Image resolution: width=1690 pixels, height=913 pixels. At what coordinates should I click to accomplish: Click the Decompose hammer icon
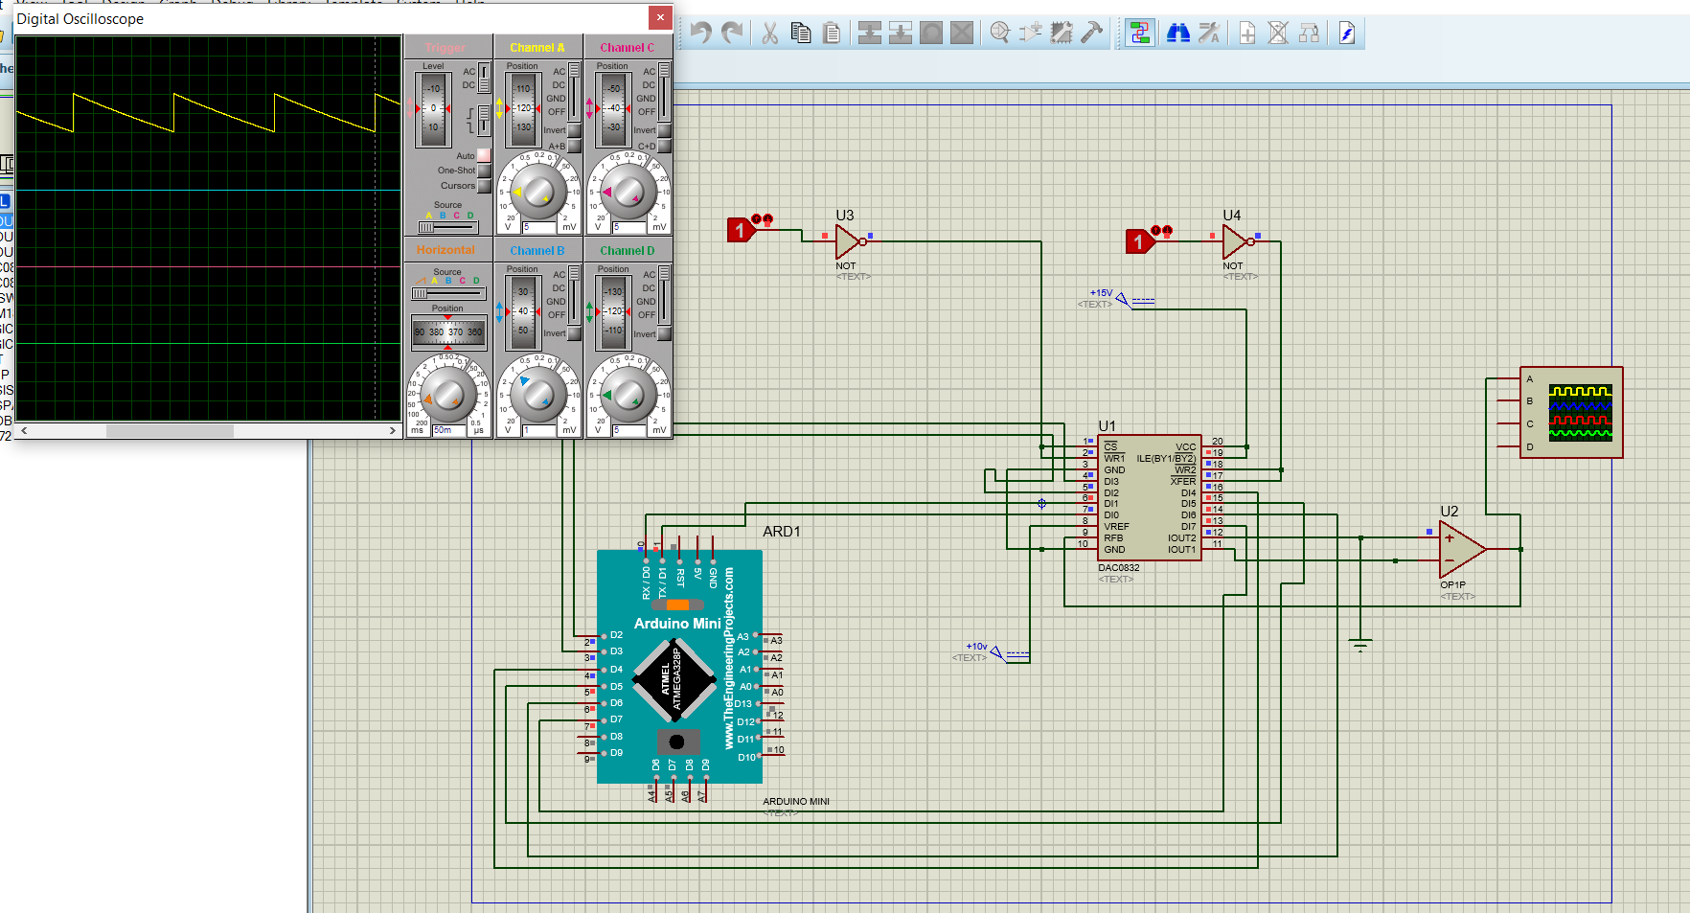1092,34
